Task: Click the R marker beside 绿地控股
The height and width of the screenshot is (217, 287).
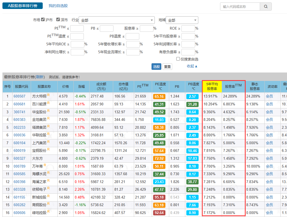Action: [x=48, y=211]
